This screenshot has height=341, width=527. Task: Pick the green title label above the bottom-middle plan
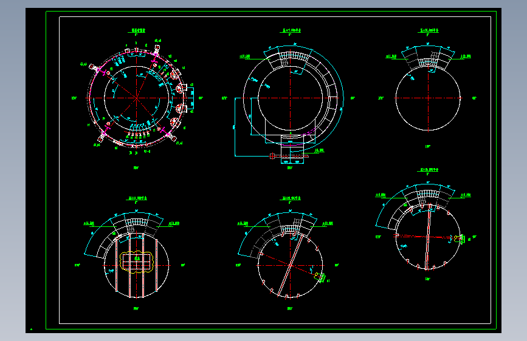click(291, 198)
